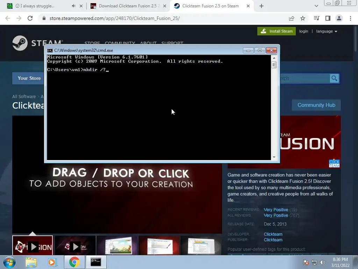Click cmd window title bar icon
The height and width of the screenshot is (269, 358).
click(x=50, y=50)
